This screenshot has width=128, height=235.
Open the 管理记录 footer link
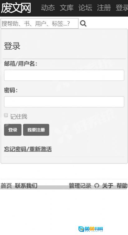80,186
